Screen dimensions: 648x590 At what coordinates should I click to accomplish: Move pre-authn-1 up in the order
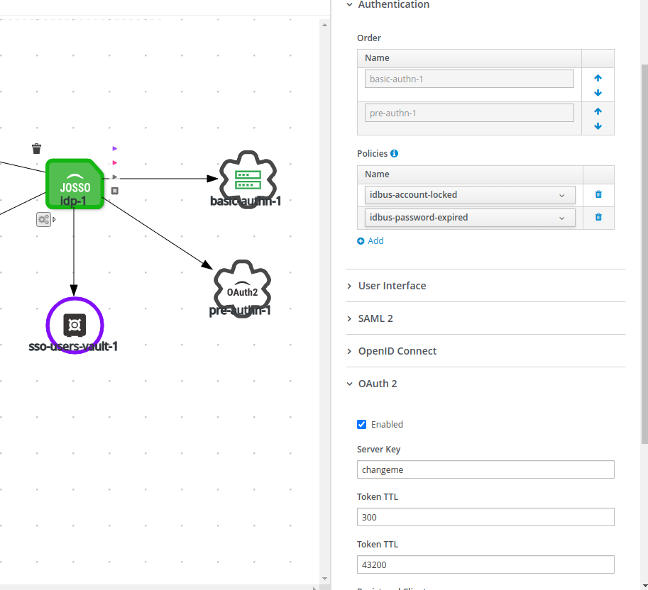[598, 111]
